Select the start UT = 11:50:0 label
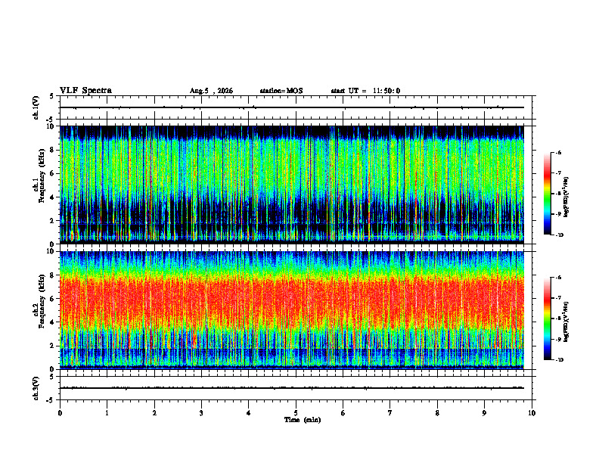Image resolution: width=599 pixels, height=463 pixels. coord(365,91)
